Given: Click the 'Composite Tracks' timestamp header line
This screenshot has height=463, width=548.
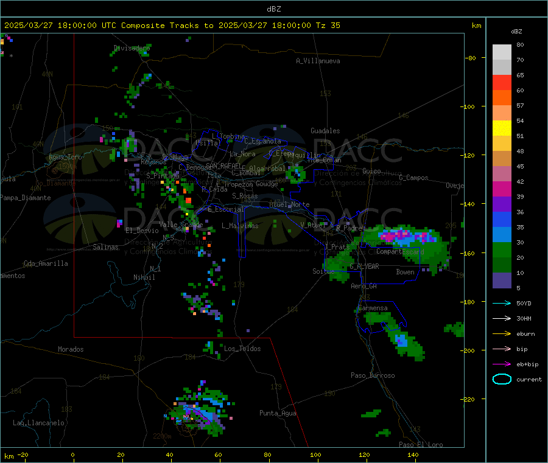Looking at the screenshot, I should coord(172,26).
